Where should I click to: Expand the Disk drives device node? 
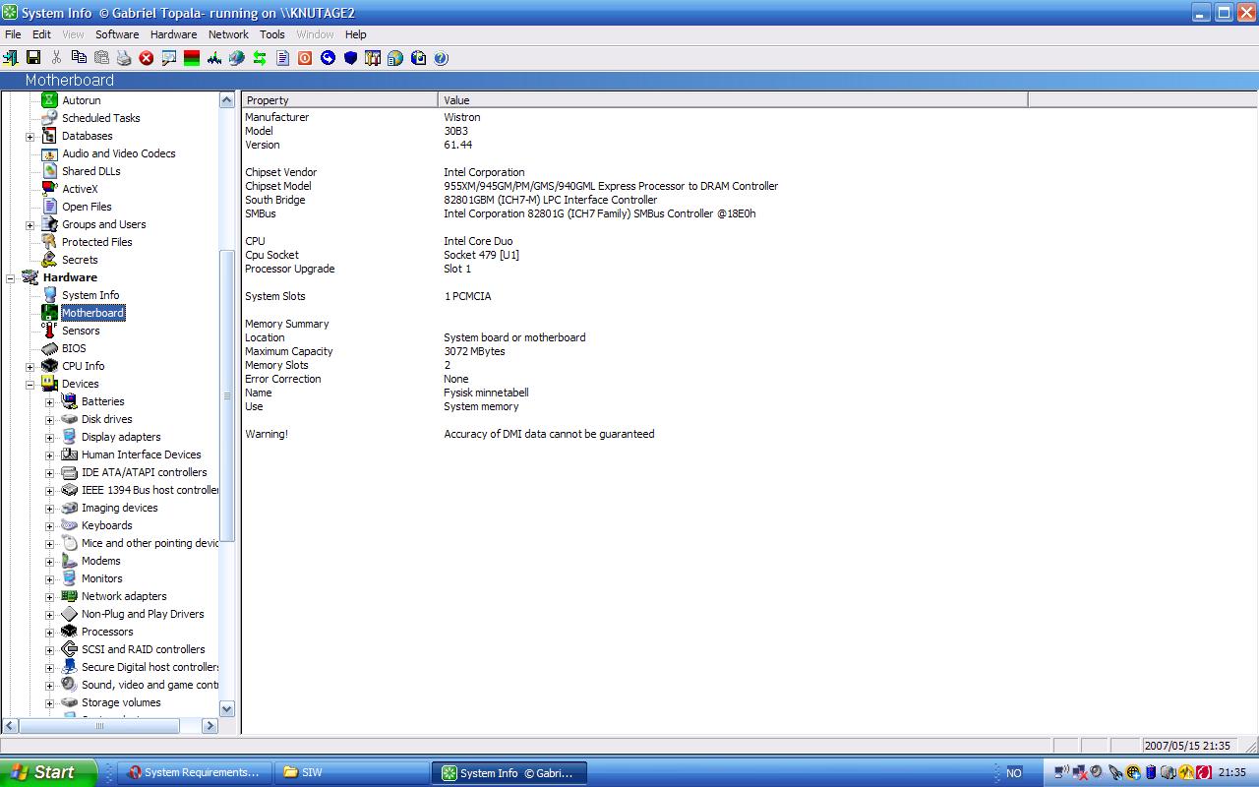click(49, 420)
